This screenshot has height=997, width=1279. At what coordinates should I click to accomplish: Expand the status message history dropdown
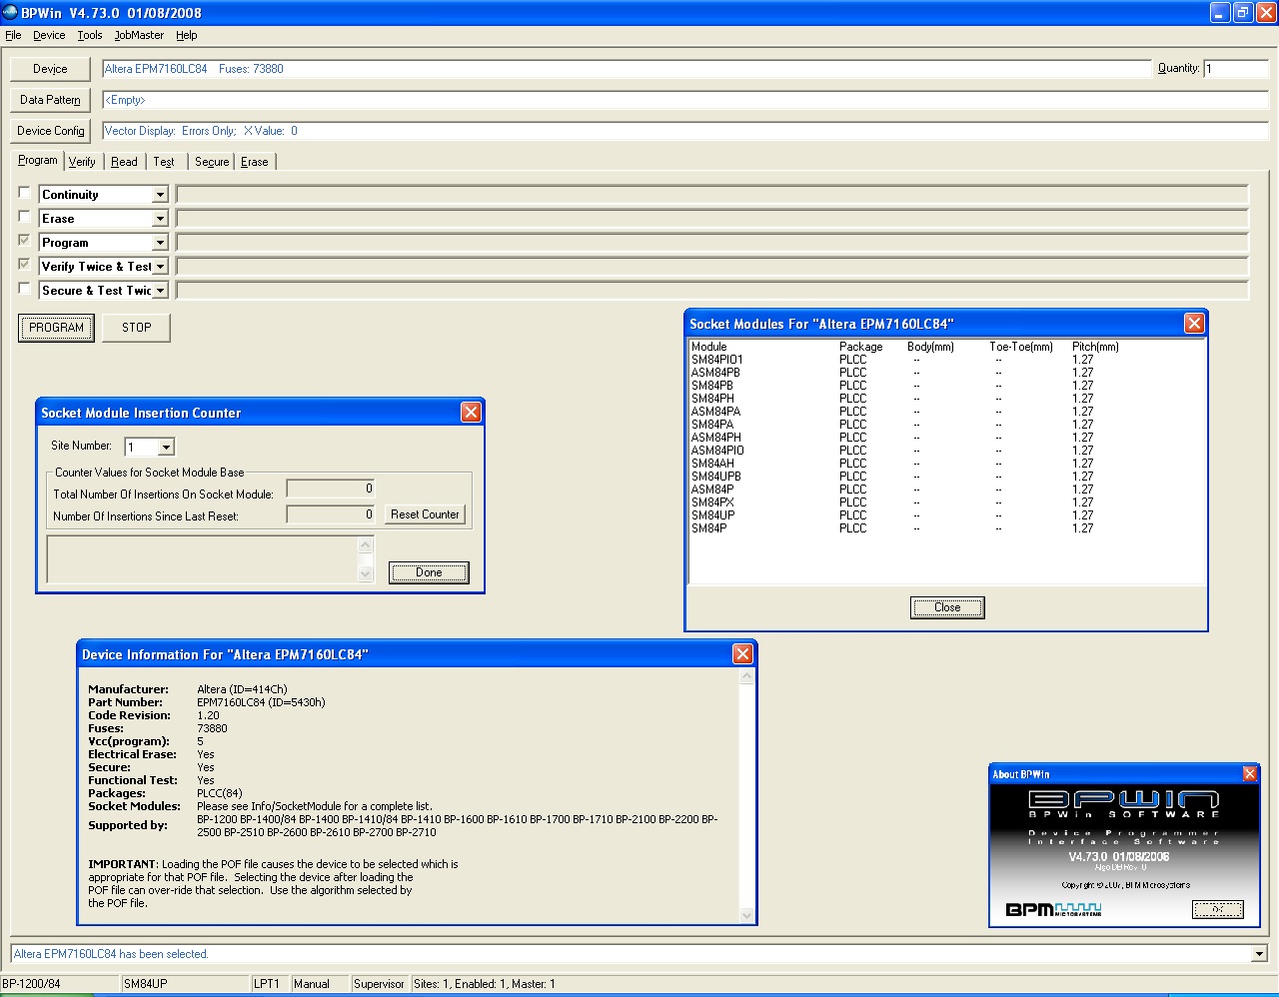(1259, 954)
